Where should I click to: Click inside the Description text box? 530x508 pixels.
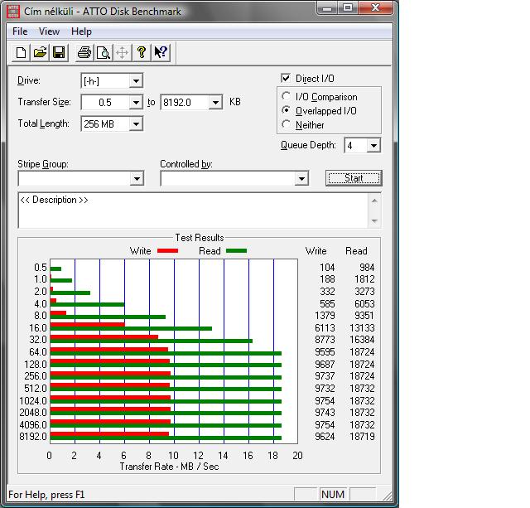point(193,210)
